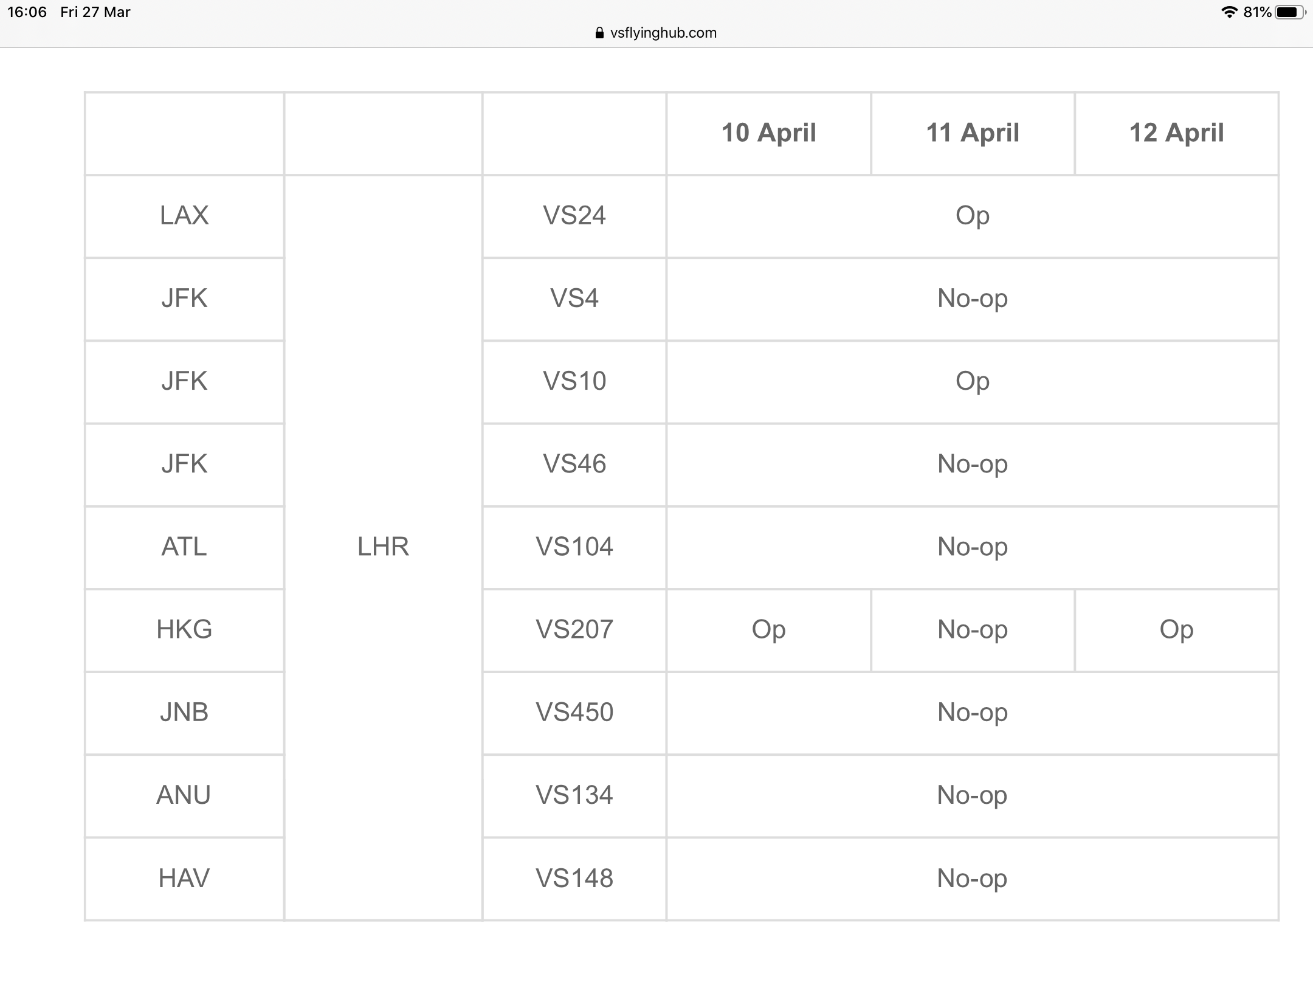Image resolution: width=1313 pixels, height=985 pixels.
Task: Tap VS207 No-op cell under 11 April
Action: tap(973, 630)
